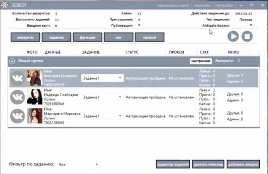Click предложить идею in title bar
Screen dimensions: 268x174
click(x=173, y=5)
